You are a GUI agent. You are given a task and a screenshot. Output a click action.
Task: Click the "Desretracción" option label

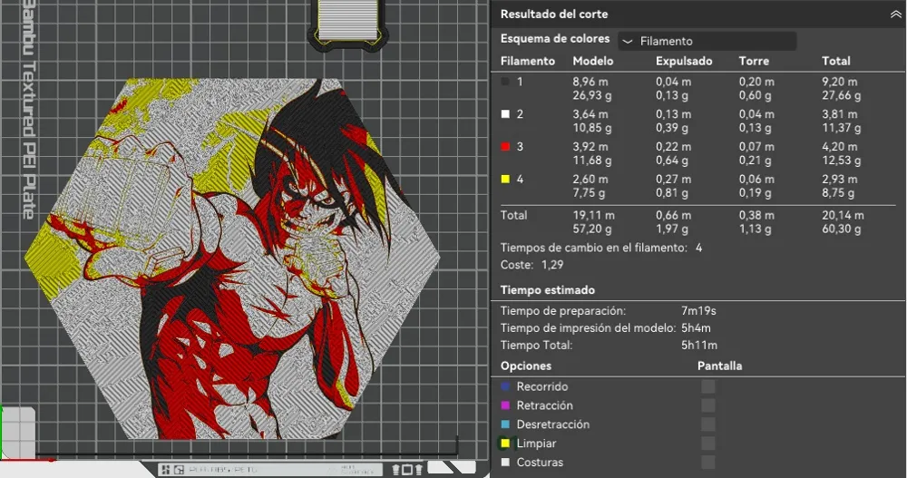553,424
